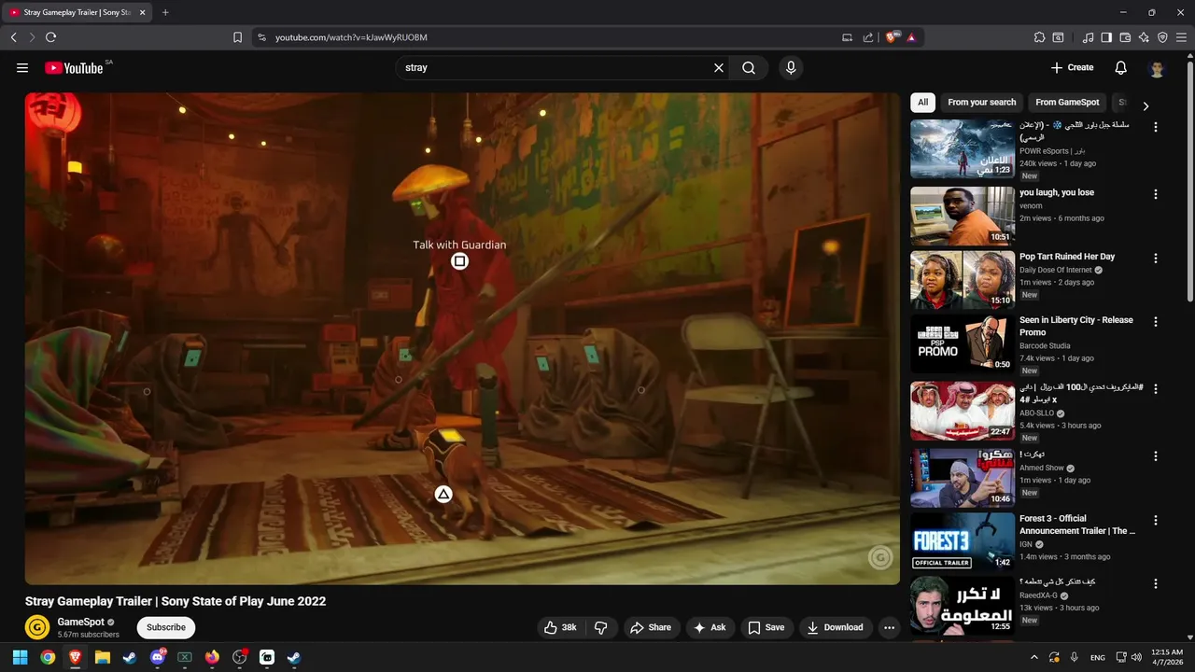Image resolution: width=1195 pixels, height=672 pixels.
Task: Open options for POWR eSports video
Action: pos(1156,127)
